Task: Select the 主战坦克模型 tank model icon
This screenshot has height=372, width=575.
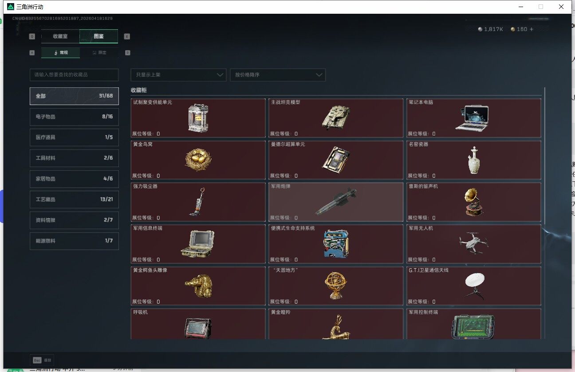Action: pos(335,117)
